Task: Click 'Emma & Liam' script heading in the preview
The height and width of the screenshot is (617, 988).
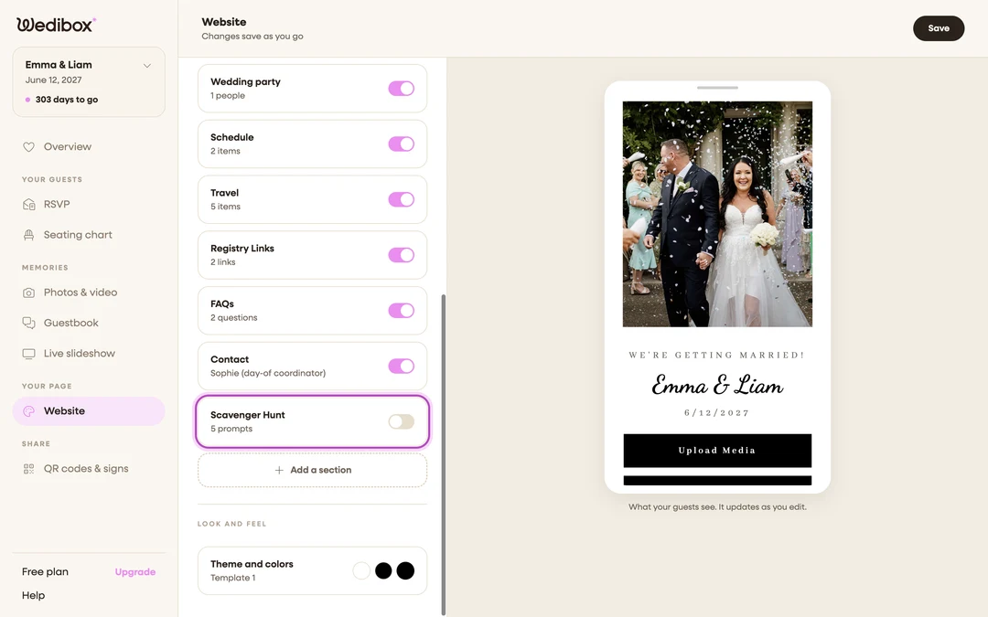Action: click(717, 385)
